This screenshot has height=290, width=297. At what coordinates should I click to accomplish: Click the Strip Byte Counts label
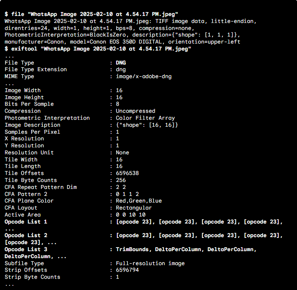click(32, 277)
